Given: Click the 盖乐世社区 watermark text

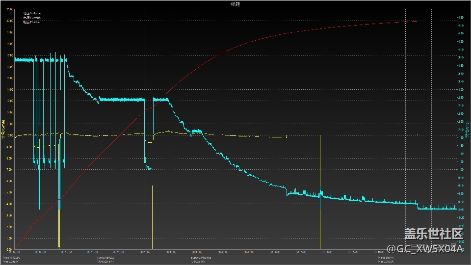Looking at the screenshot, I should (x=433, y=233).
